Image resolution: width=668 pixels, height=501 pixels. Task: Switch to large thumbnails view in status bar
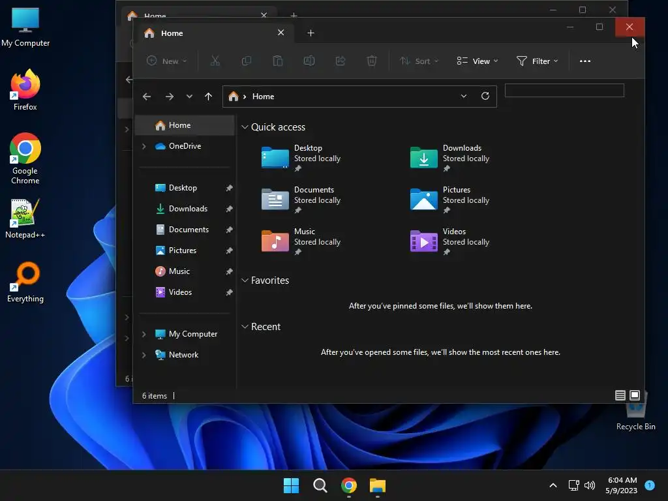(x=635, y=395)
